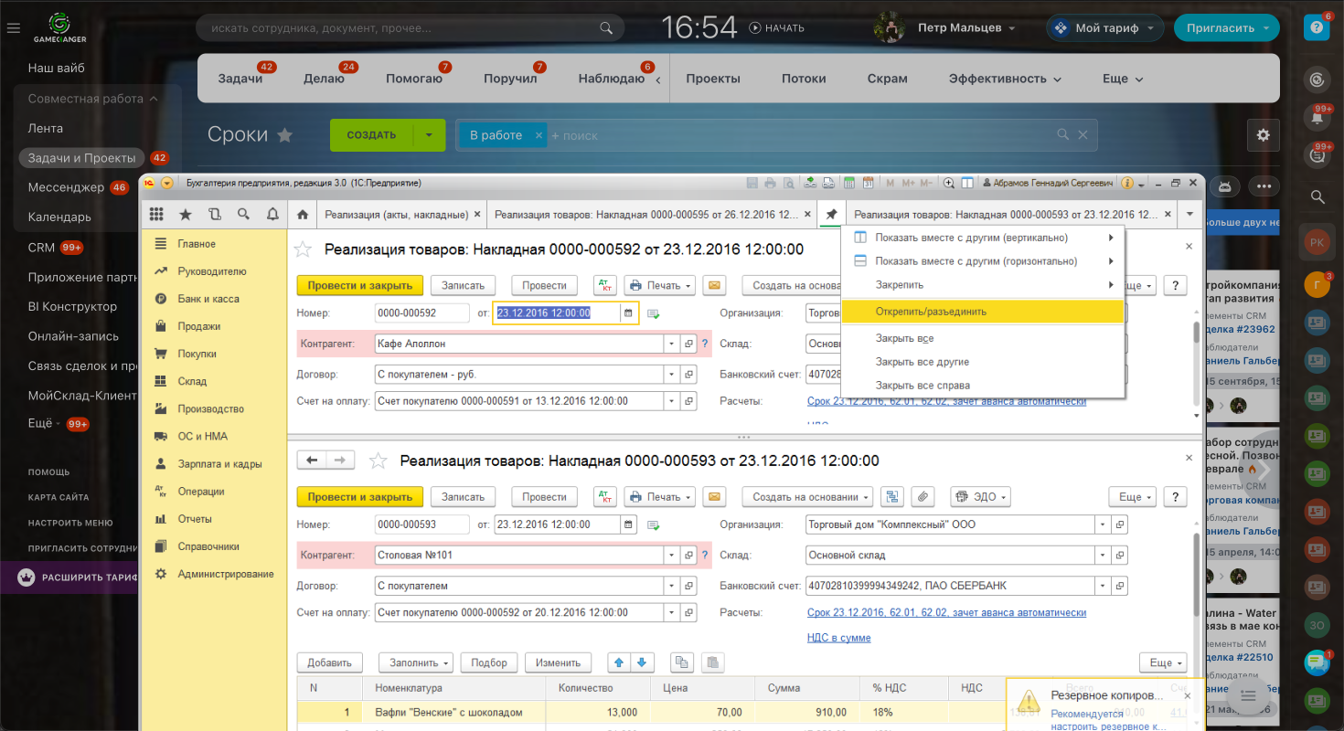This screenshot has width=1344, height=731.
Task: Open НДС в сумме link
Action: [x=838, y=638]
